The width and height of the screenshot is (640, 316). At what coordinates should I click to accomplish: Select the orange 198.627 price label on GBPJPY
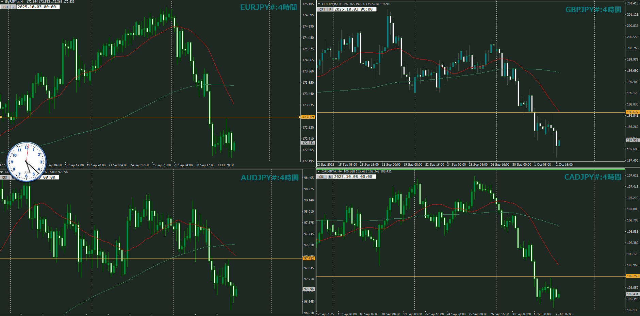point(633,112)
